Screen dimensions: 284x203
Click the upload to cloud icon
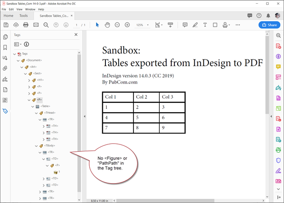pos(16,25)
